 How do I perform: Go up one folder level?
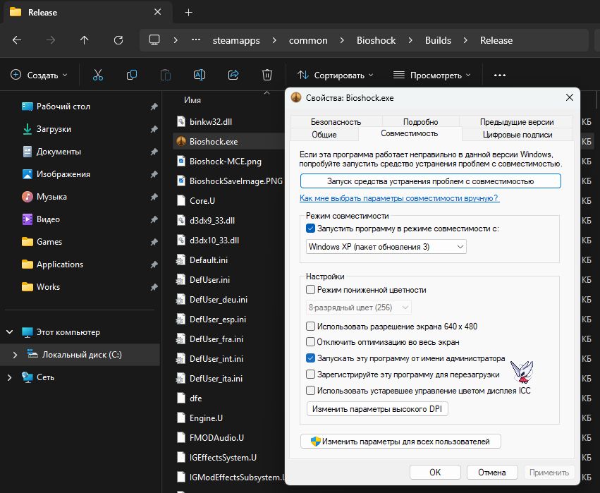click(84, 40)
